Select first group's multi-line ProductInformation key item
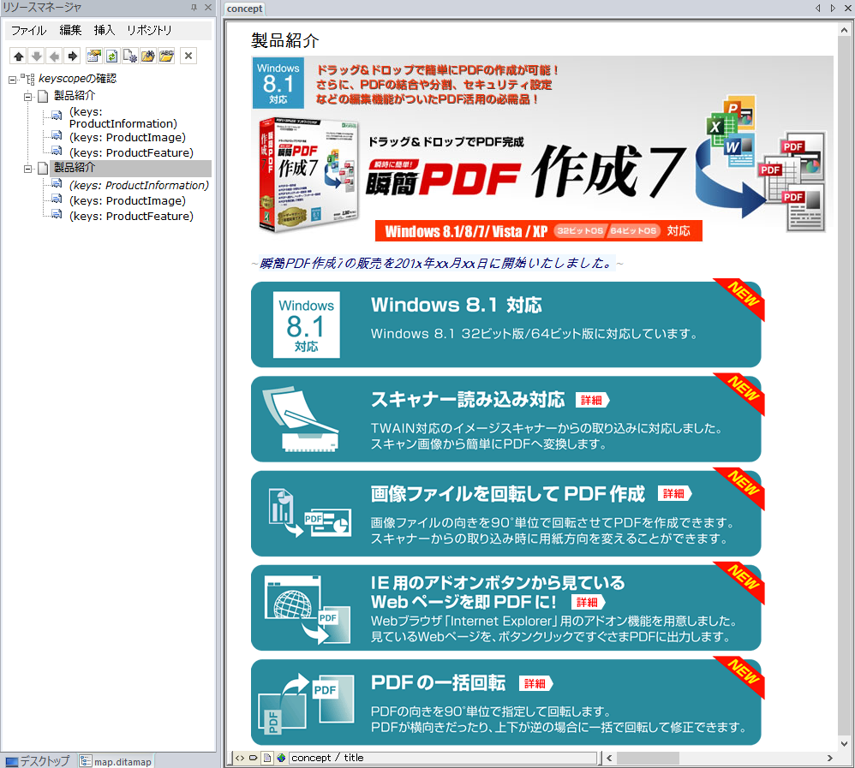Viewport: 855px width, 768px height. [x=123, y=118]
